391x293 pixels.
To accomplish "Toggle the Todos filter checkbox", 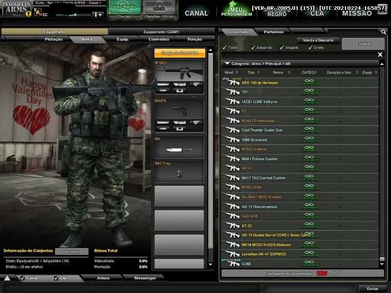I will click(x=225, y=47).
